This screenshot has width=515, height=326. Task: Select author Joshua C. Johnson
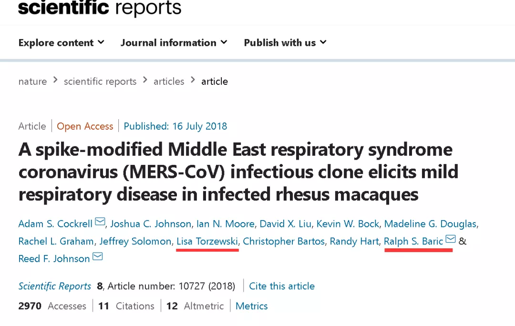(152, 224)
